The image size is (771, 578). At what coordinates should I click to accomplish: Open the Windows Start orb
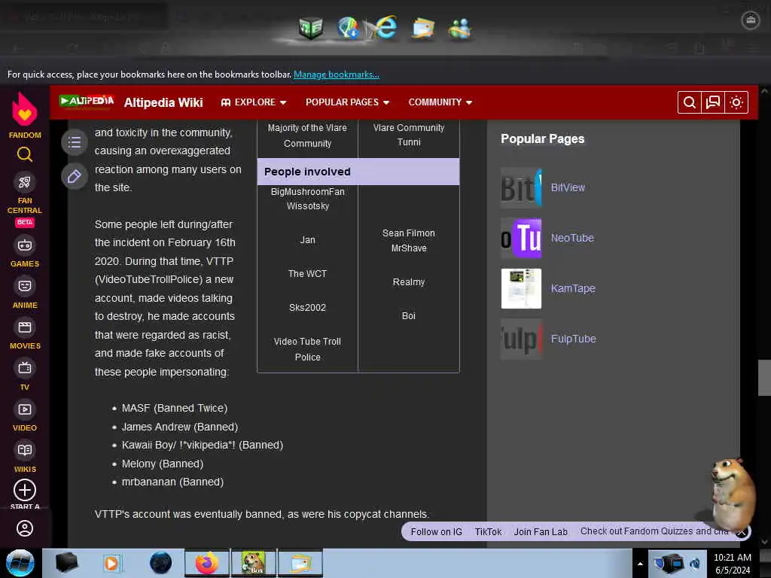[20, 563]
